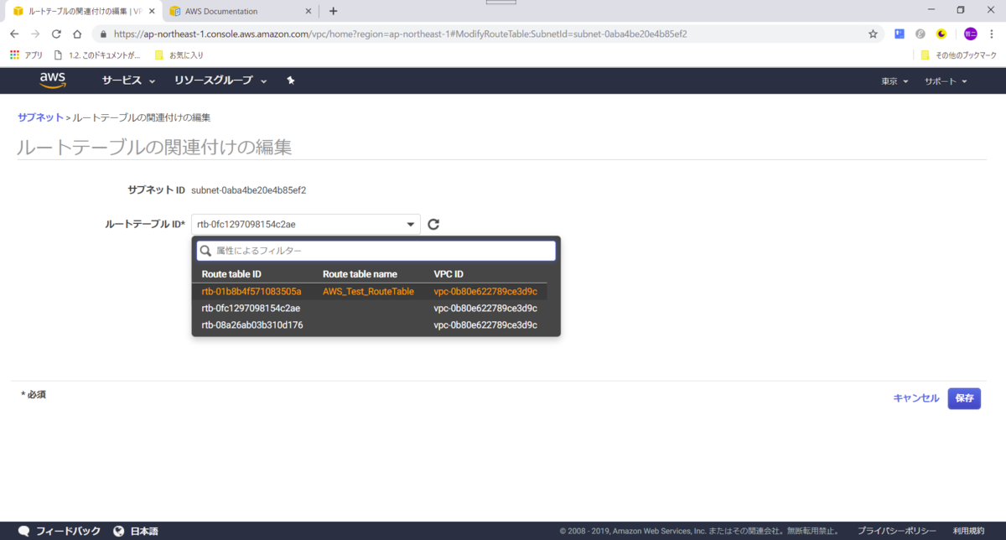
Task: Open the 1.2. このドキュメントが... bookmark
Action: point(97,55)
